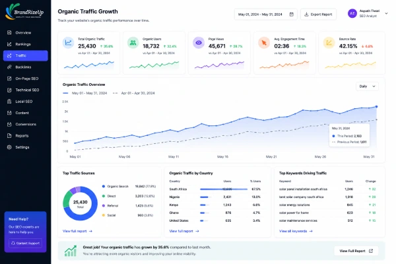Click the South Africa users progress bar

click(224, 189)
